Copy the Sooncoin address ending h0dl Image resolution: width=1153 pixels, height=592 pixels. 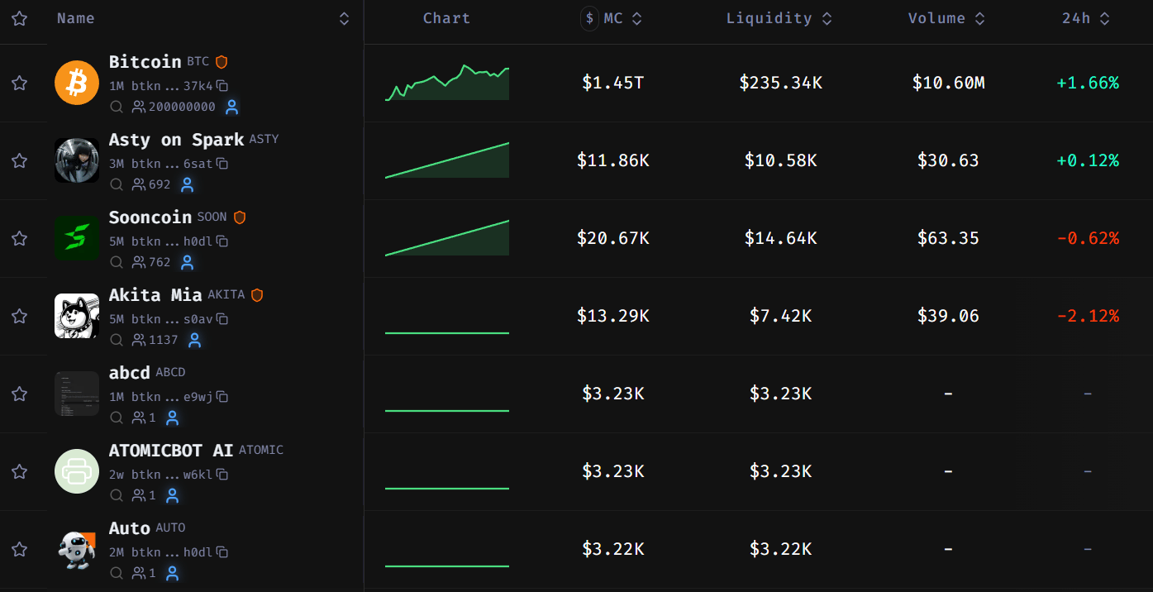pos(222,241)
